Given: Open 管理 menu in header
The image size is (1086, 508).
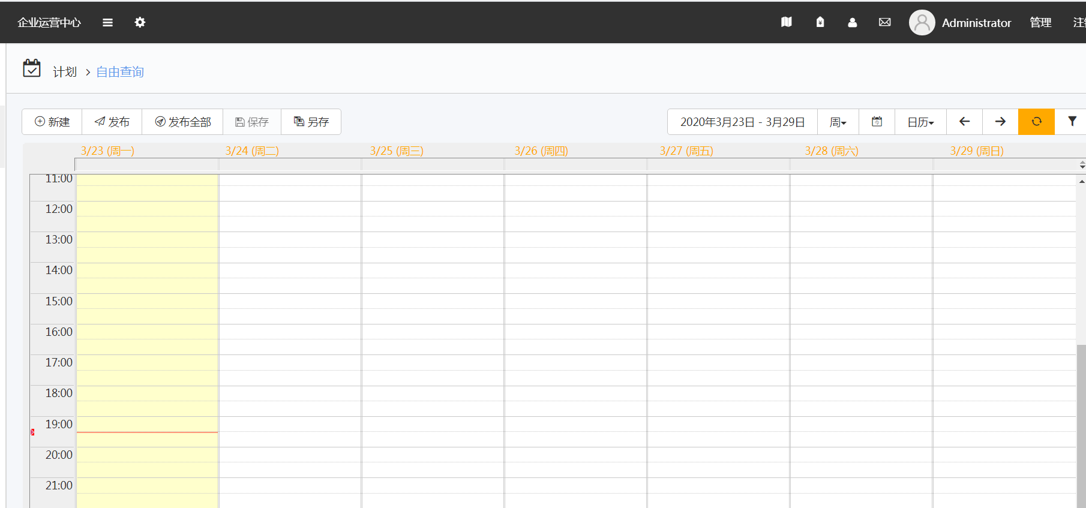Looking at the screenshot, I should (x=1040, y=23).
